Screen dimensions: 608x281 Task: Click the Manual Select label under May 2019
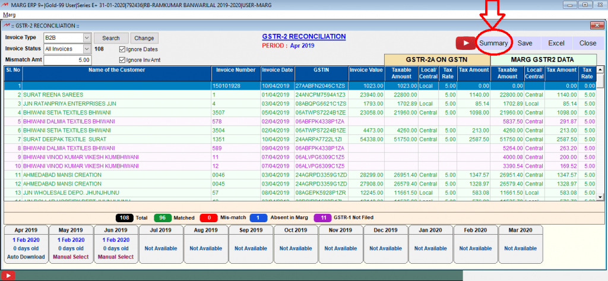(x=71, y=257)
